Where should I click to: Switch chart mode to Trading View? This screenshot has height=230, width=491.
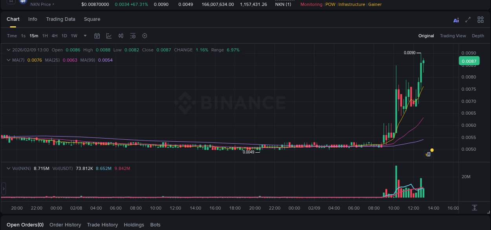[x=453, y=36]
